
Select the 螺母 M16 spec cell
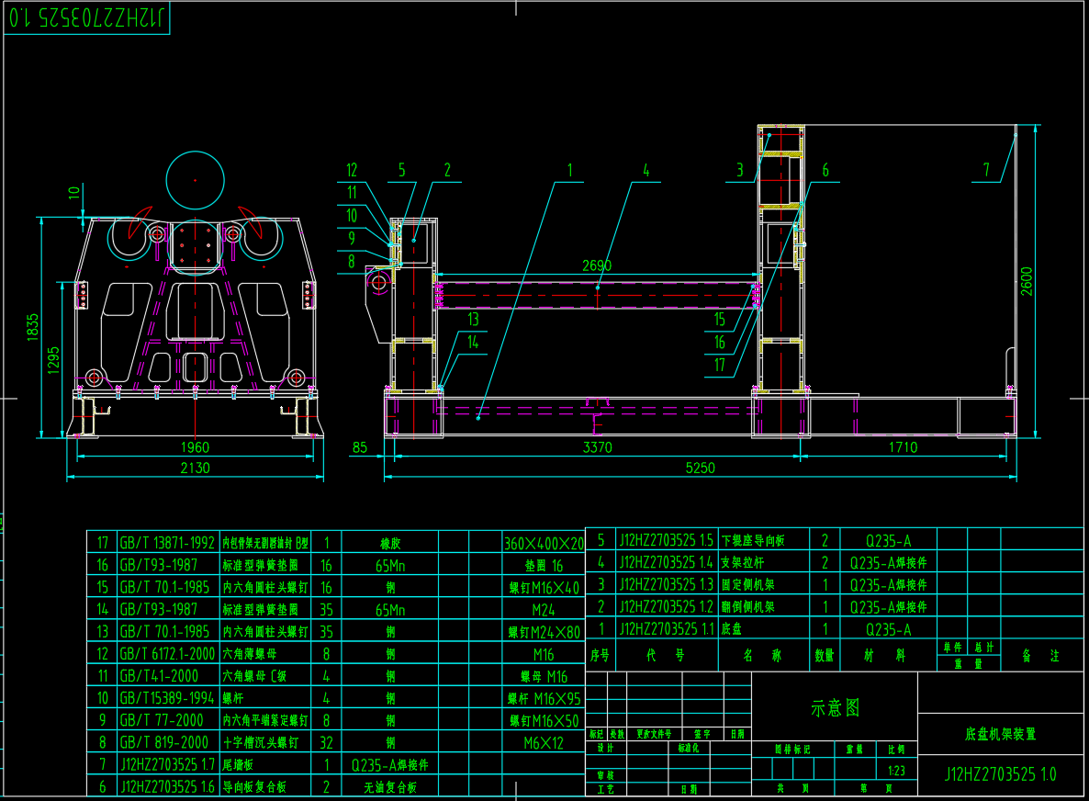tap(544, 677)
